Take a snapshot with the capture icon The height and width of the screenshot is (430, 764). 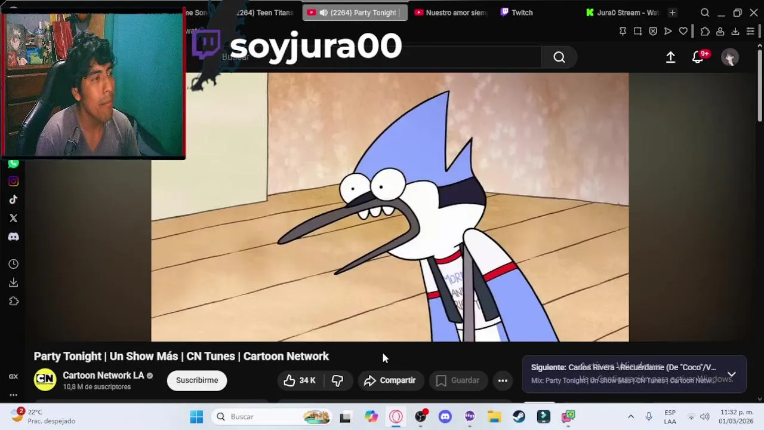coord(638,31)
